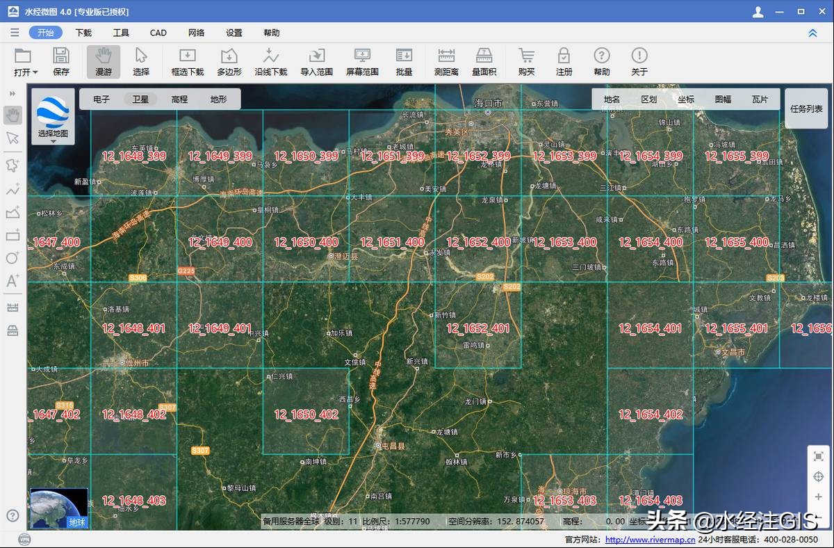This screenshot has height=548, width=834.
Task: Open the 购买 purchase cart icon
Action: pyautogui.click(x=527, y=62)
